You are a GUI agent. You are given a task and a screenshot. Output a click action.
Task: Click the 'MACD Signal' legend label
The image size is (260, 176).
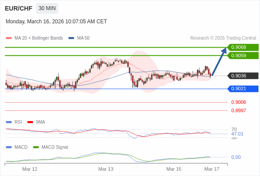coord(55,147)
